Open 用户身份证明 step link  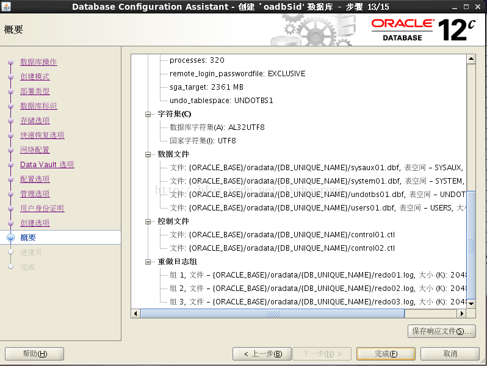(42, 208)
